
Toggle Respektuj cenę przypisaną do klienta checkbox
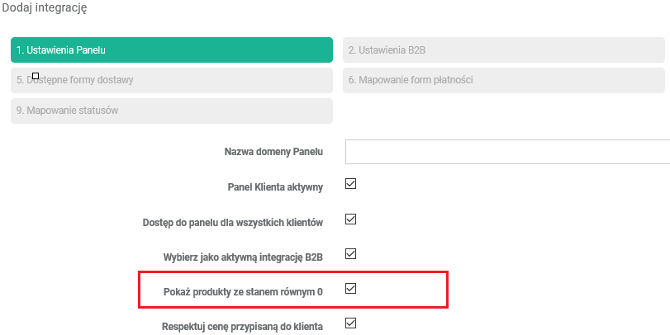click(350, 323)
